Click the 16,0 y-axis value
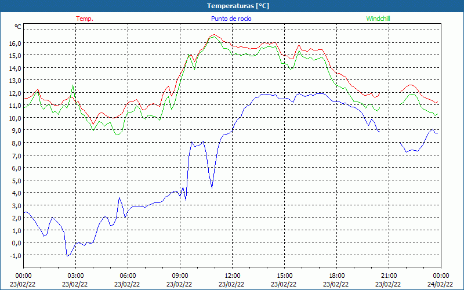The height and width of the screenshot is (290, 464). 16,43
